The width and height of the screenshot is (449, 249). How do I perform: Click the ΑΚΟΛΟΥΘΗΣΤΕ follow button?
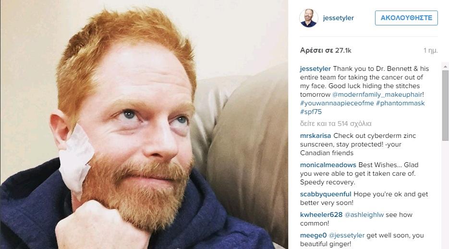click(x=406, y=18)
